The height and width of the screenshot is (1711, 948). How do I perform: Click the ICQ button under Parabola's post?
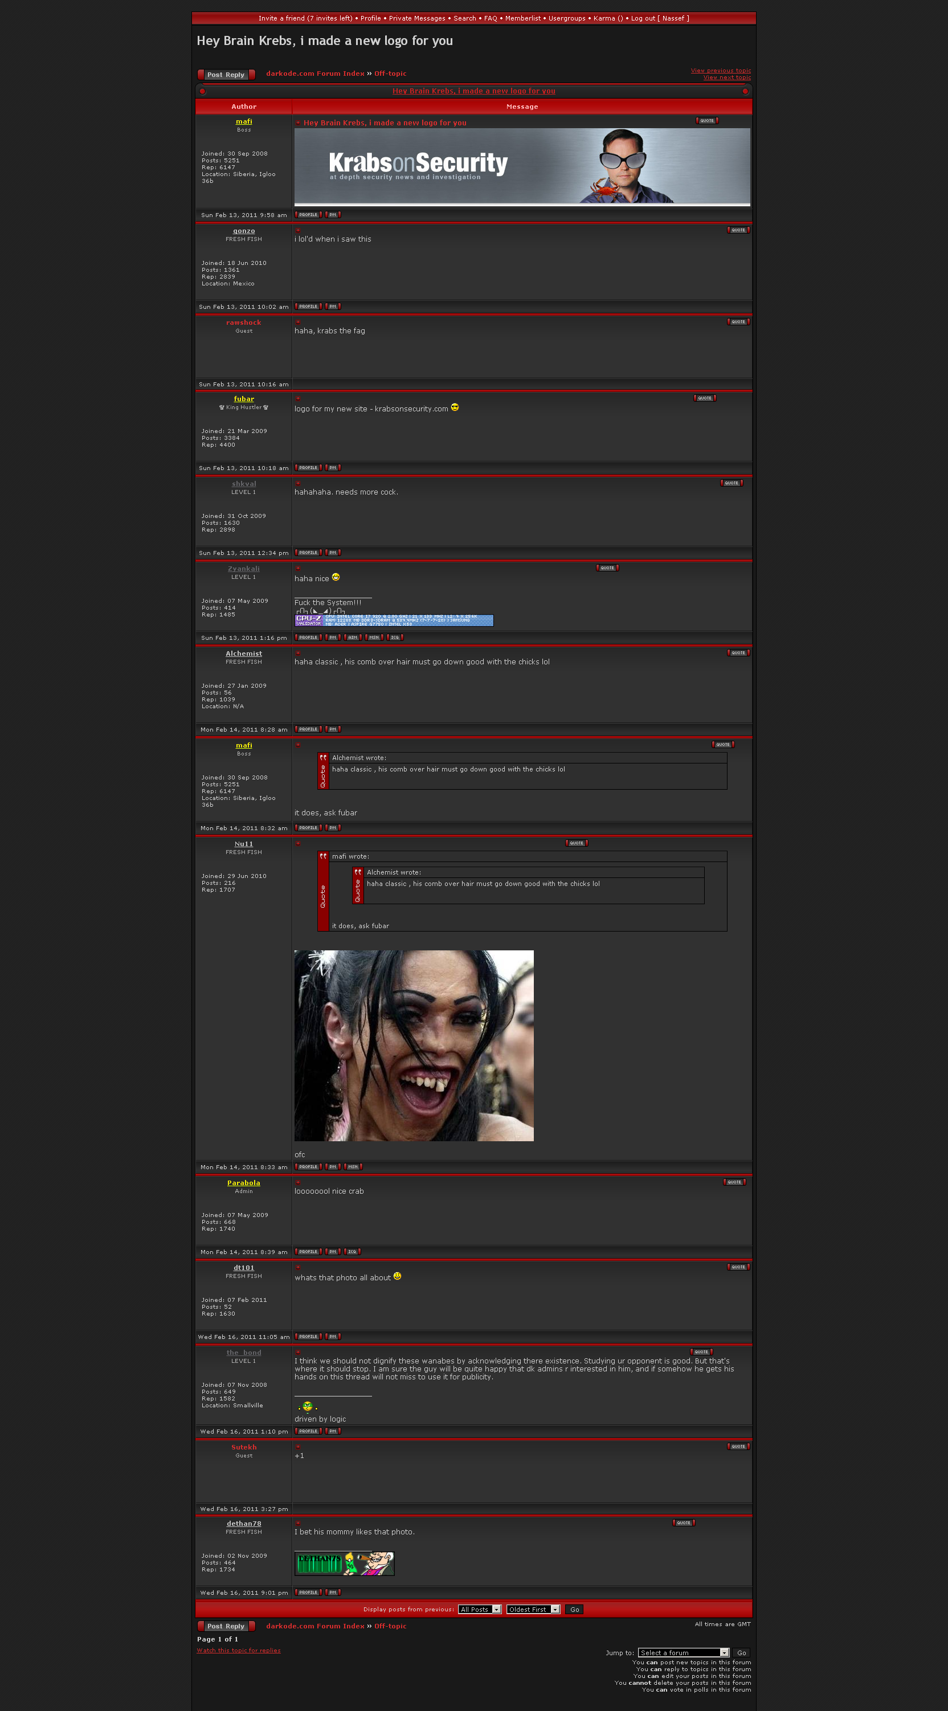(x=352, y=1252)
